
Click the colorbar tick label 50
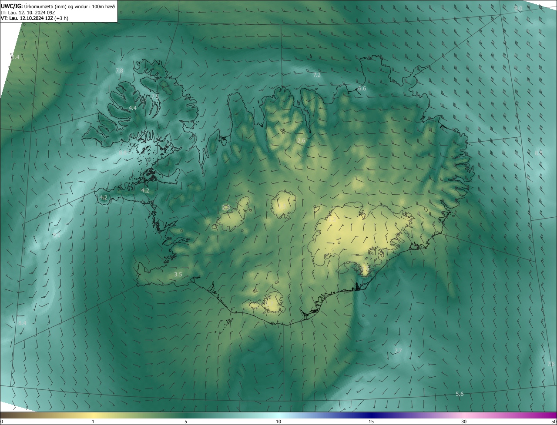[x=554, y=422]
